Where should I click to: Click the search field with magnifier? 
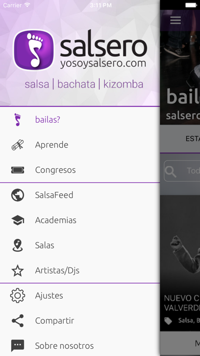pos(182,171)
